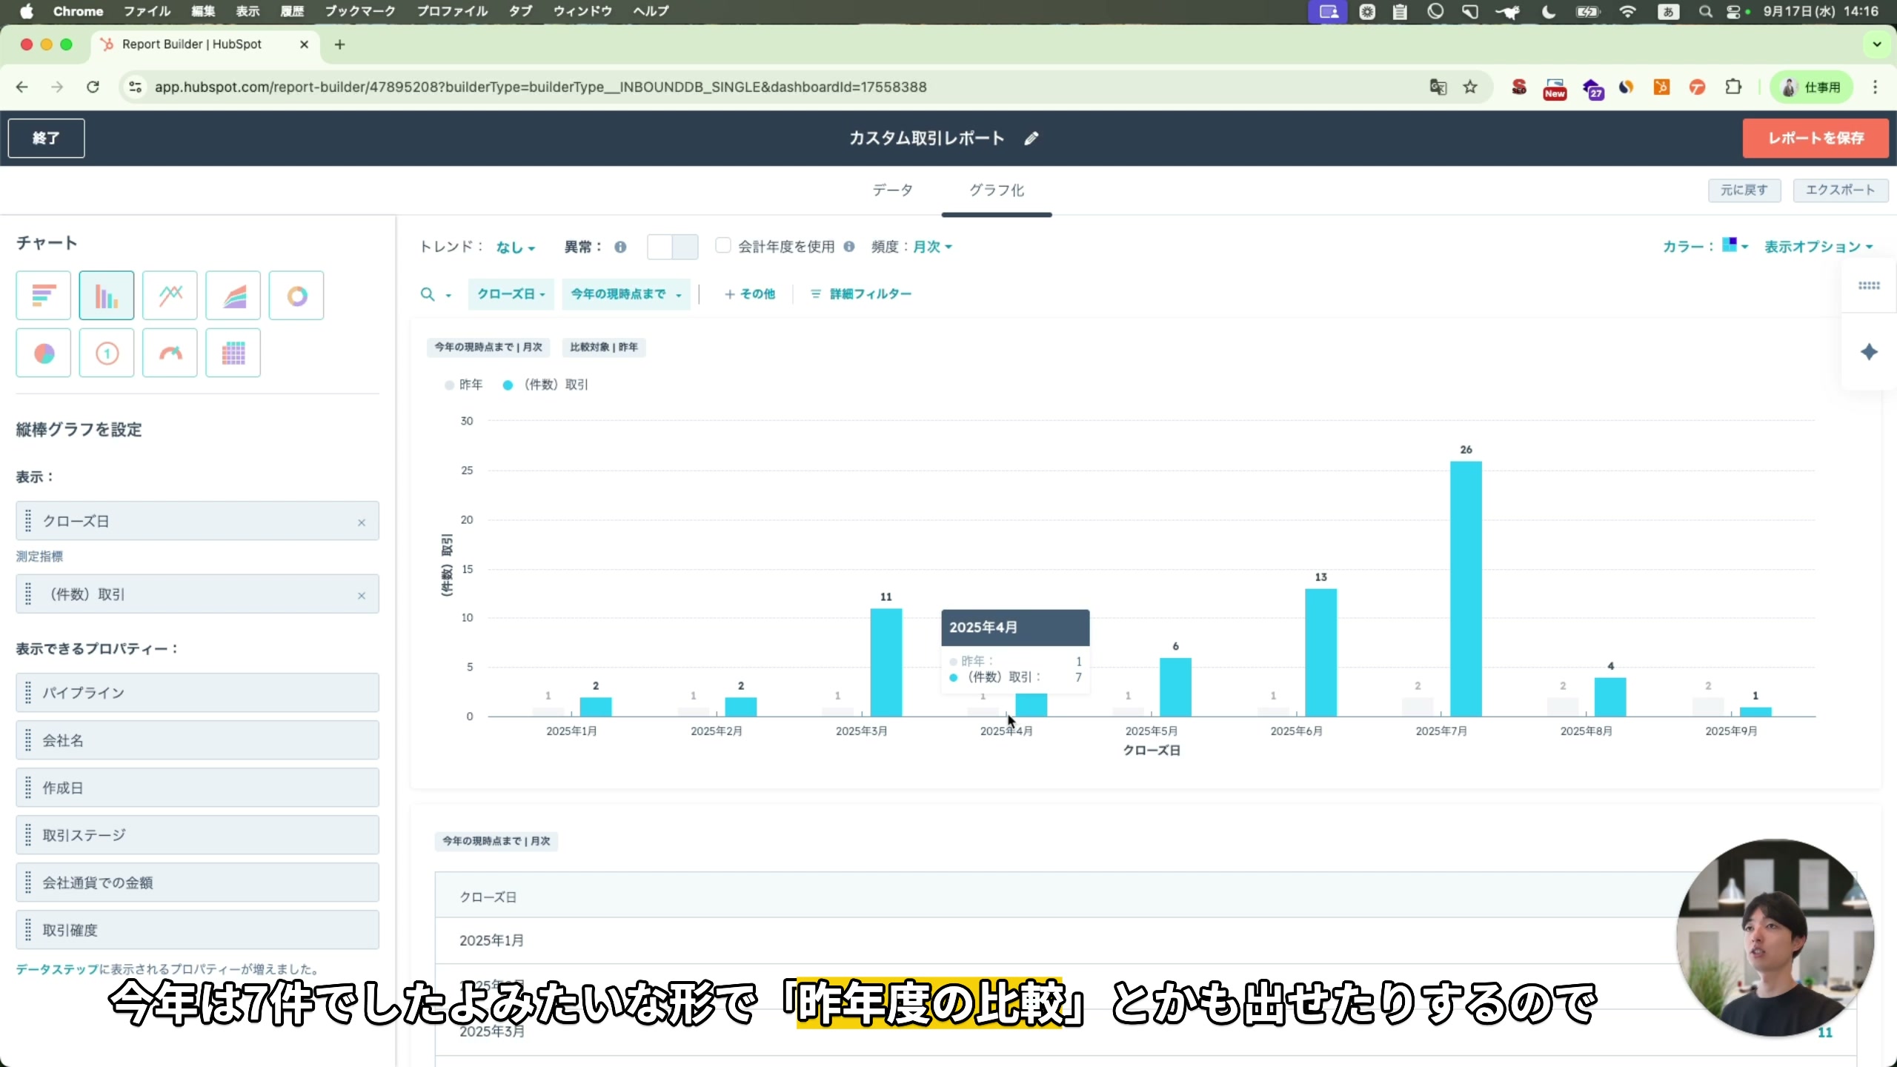
Task: Open the カラー color picker
Action: point(1734,245)
